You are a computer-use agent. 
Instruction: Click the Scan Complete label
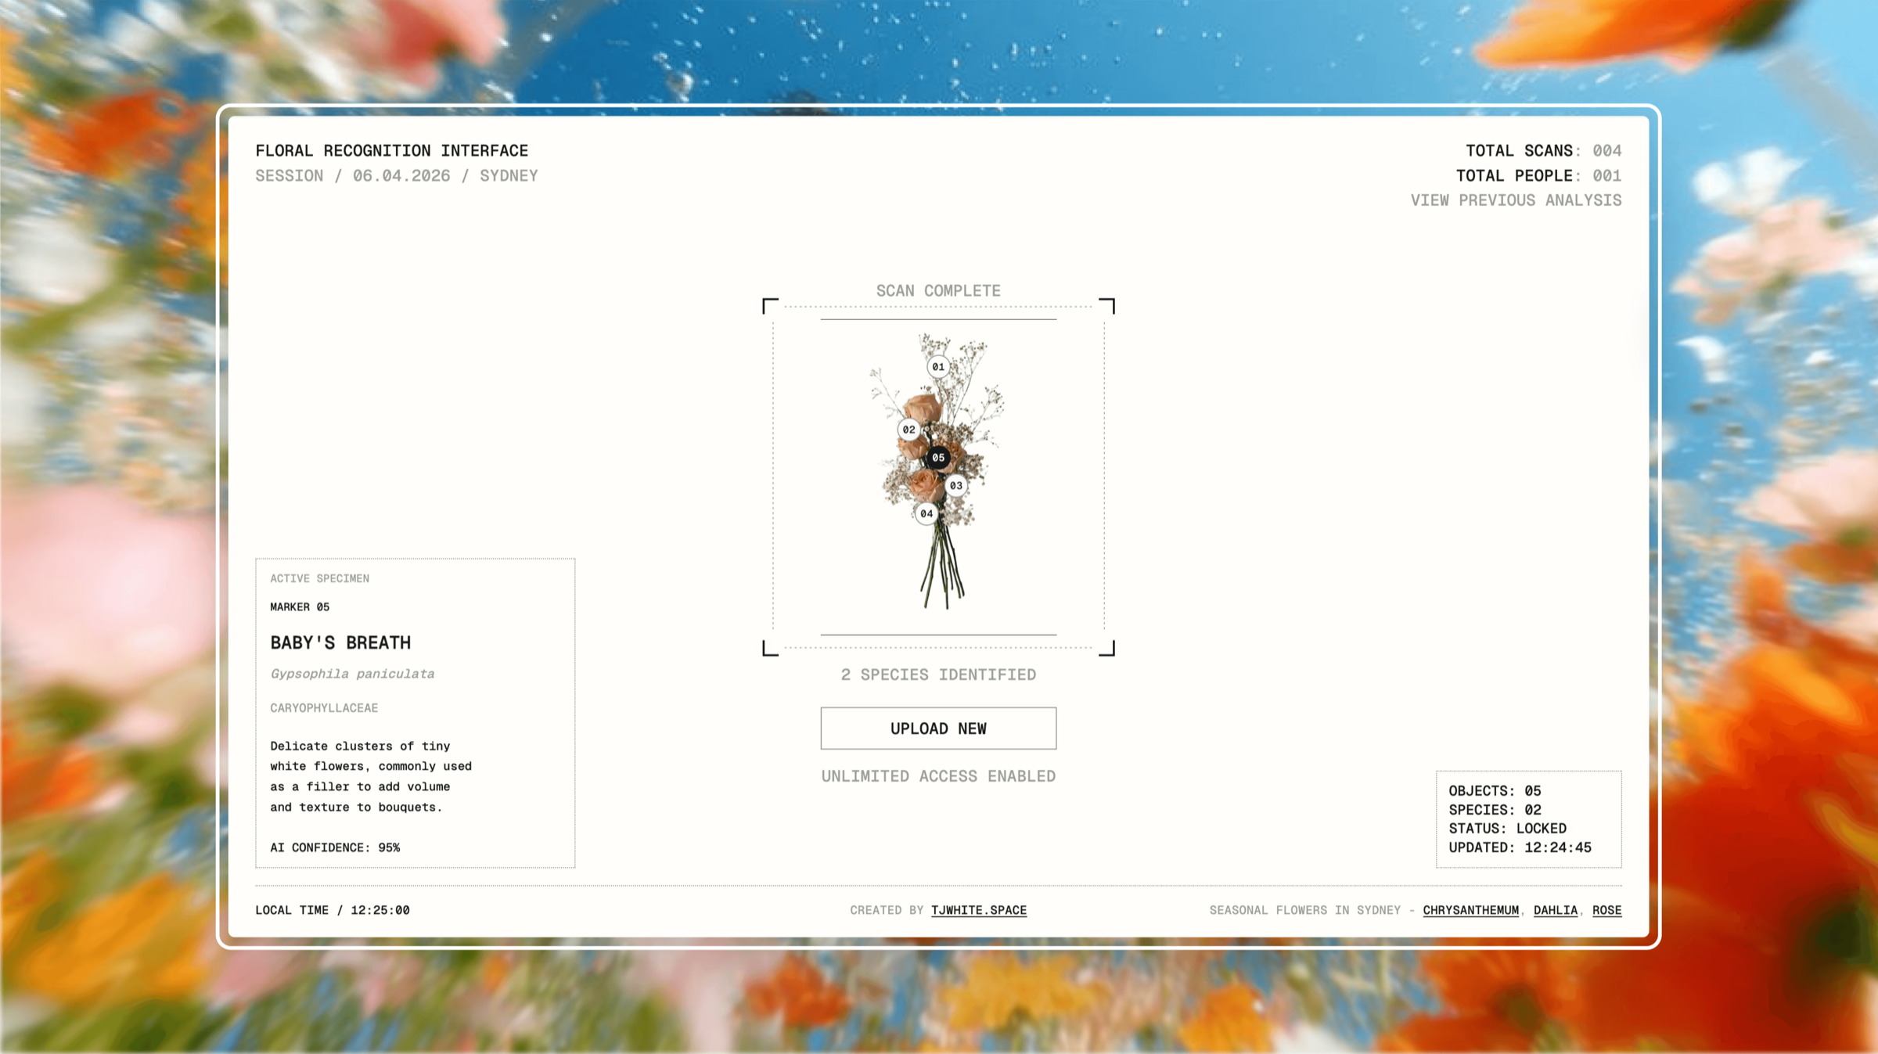(938, 290)
